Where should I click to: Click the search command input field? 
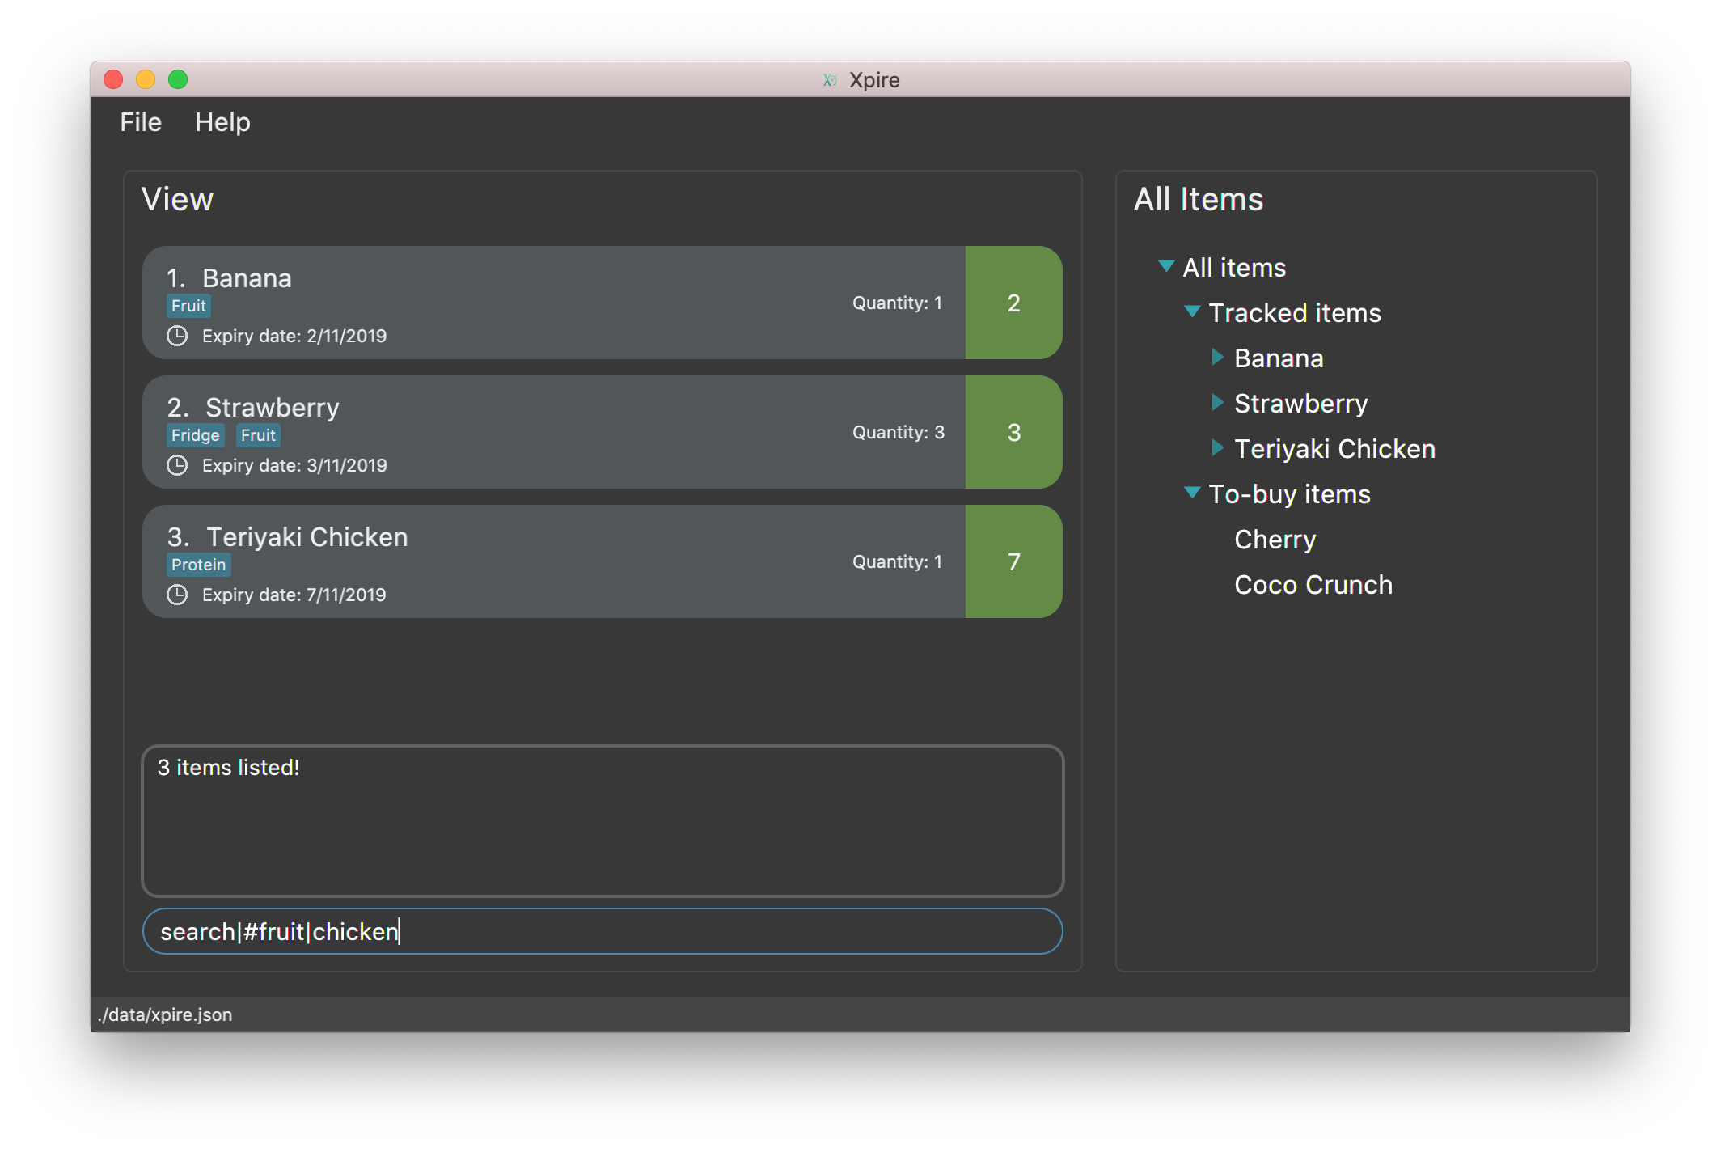602,932
